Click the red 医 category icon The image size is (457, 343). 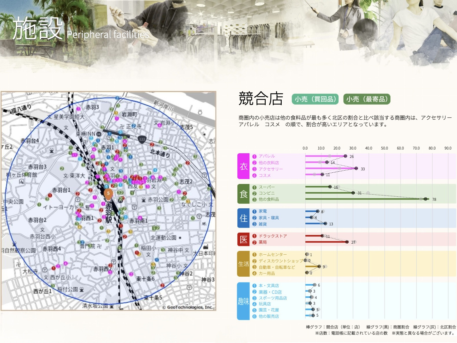[243, 239]
